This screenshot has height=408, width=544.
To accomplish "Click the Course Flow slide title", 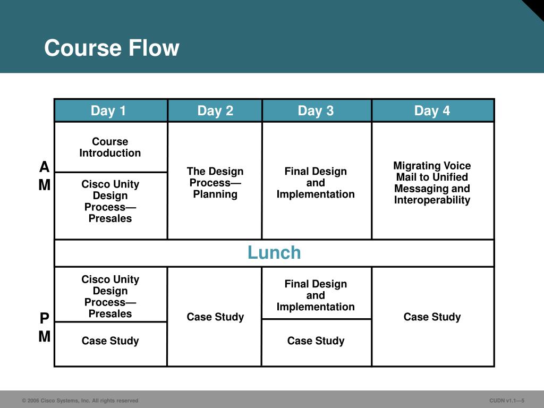I will [112, 48].
